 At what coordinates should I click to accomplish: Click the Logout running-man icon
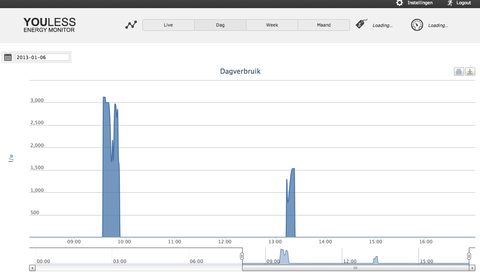[x=450, y=3]
